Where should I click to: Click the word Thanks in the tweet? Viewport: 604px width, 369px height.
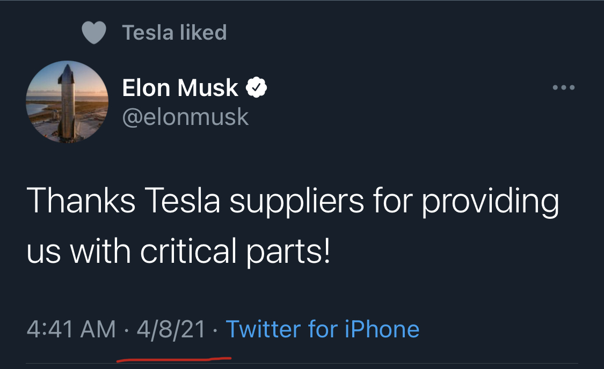[81, 201]
